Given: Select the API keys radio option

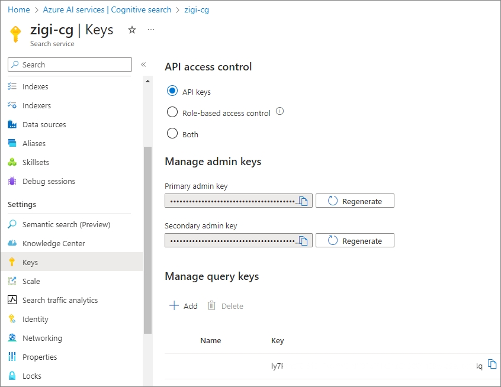Looking at the screenshot, I should (x=172, y=91).
